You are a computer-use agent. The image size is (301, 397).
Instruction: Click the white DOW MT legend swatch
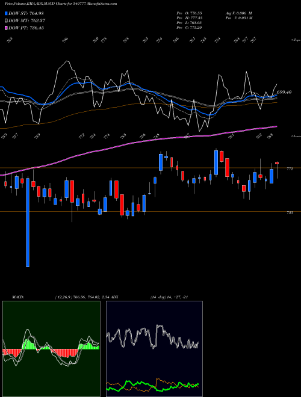7,20
